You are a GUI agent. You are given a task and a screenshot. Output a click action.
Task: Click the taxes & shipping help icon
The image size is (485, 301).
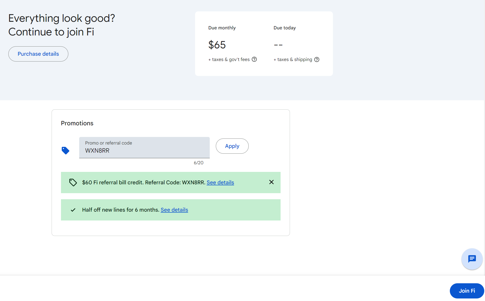pyautogui.click(x=317, y=59)
